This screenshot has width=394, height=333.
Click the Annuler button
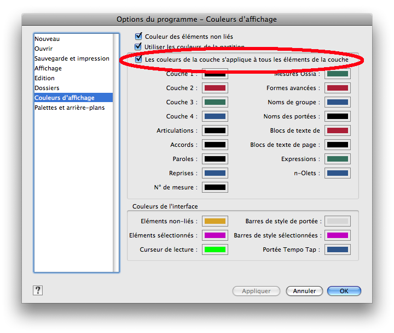pyautogui.click(x=304, y=291)
